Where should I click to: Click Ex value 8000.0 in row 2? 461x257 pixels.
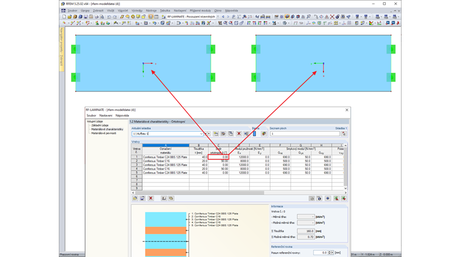(x=239, y=161)
